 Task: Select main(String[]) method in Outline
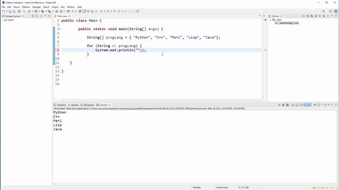(x=287, y=23)
